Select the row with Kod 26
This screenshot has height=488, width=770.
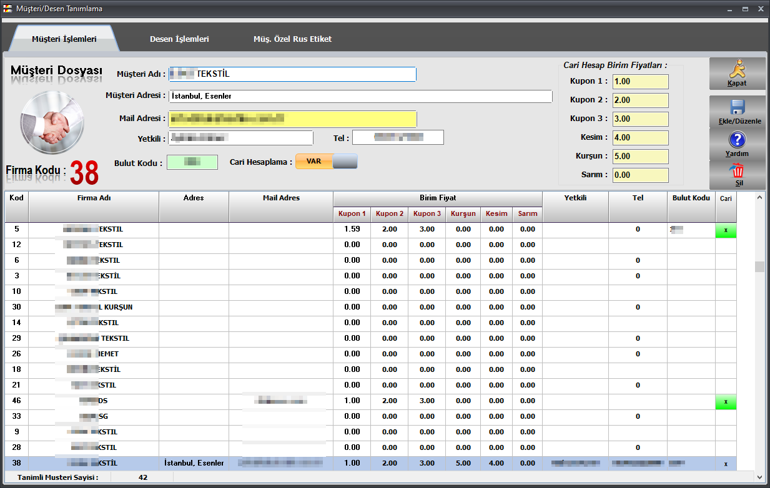(x=371, y=354)
